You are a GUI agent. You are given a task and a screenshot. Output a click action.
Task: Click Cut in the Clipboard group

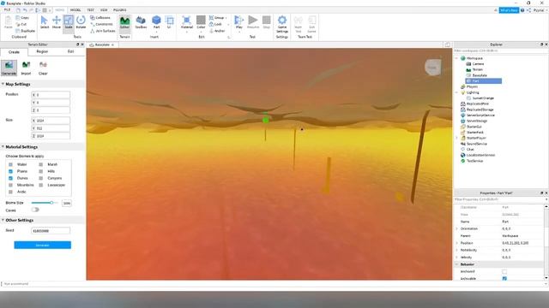click(x=21, y=24)
